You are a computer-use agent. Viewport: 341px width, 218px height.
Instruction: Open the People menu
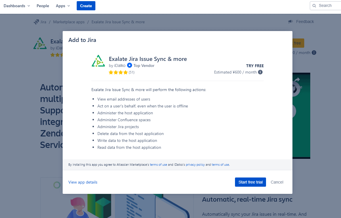[43, 6]
